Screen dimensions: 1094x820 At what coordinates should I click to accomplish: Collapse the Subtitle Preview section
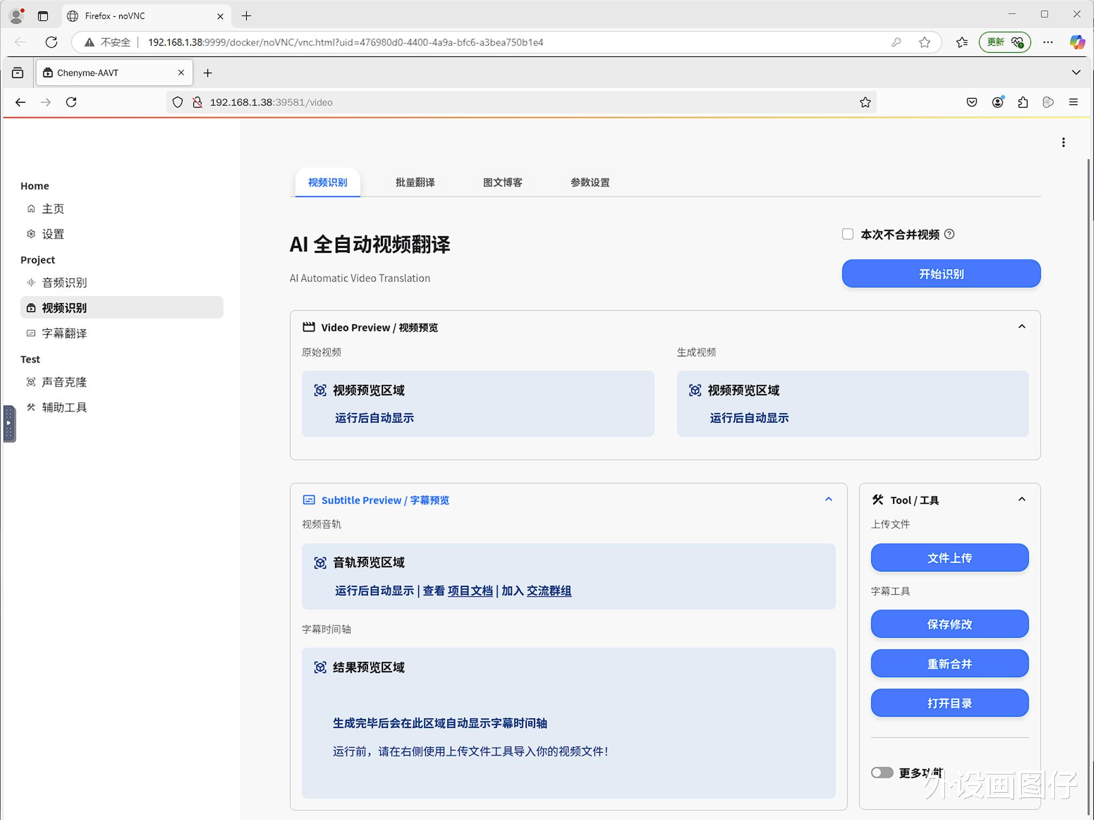click(829, 500)
